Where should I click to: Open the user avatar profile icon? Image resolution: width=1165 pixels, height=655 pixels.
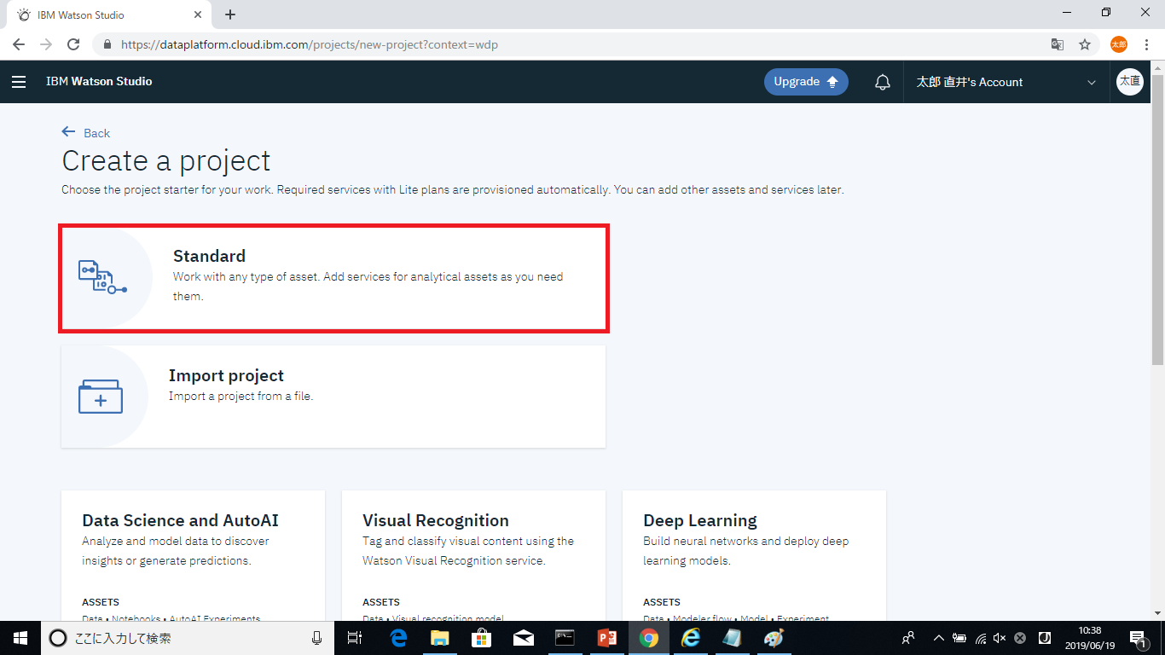1129,82
